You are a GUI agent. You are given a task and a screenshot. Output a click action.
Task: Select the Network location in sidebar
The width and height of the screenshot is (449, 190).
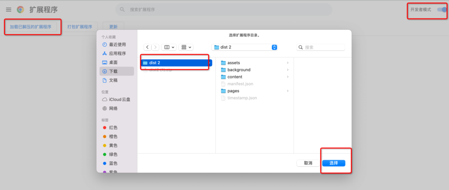[x=113, y=108]
